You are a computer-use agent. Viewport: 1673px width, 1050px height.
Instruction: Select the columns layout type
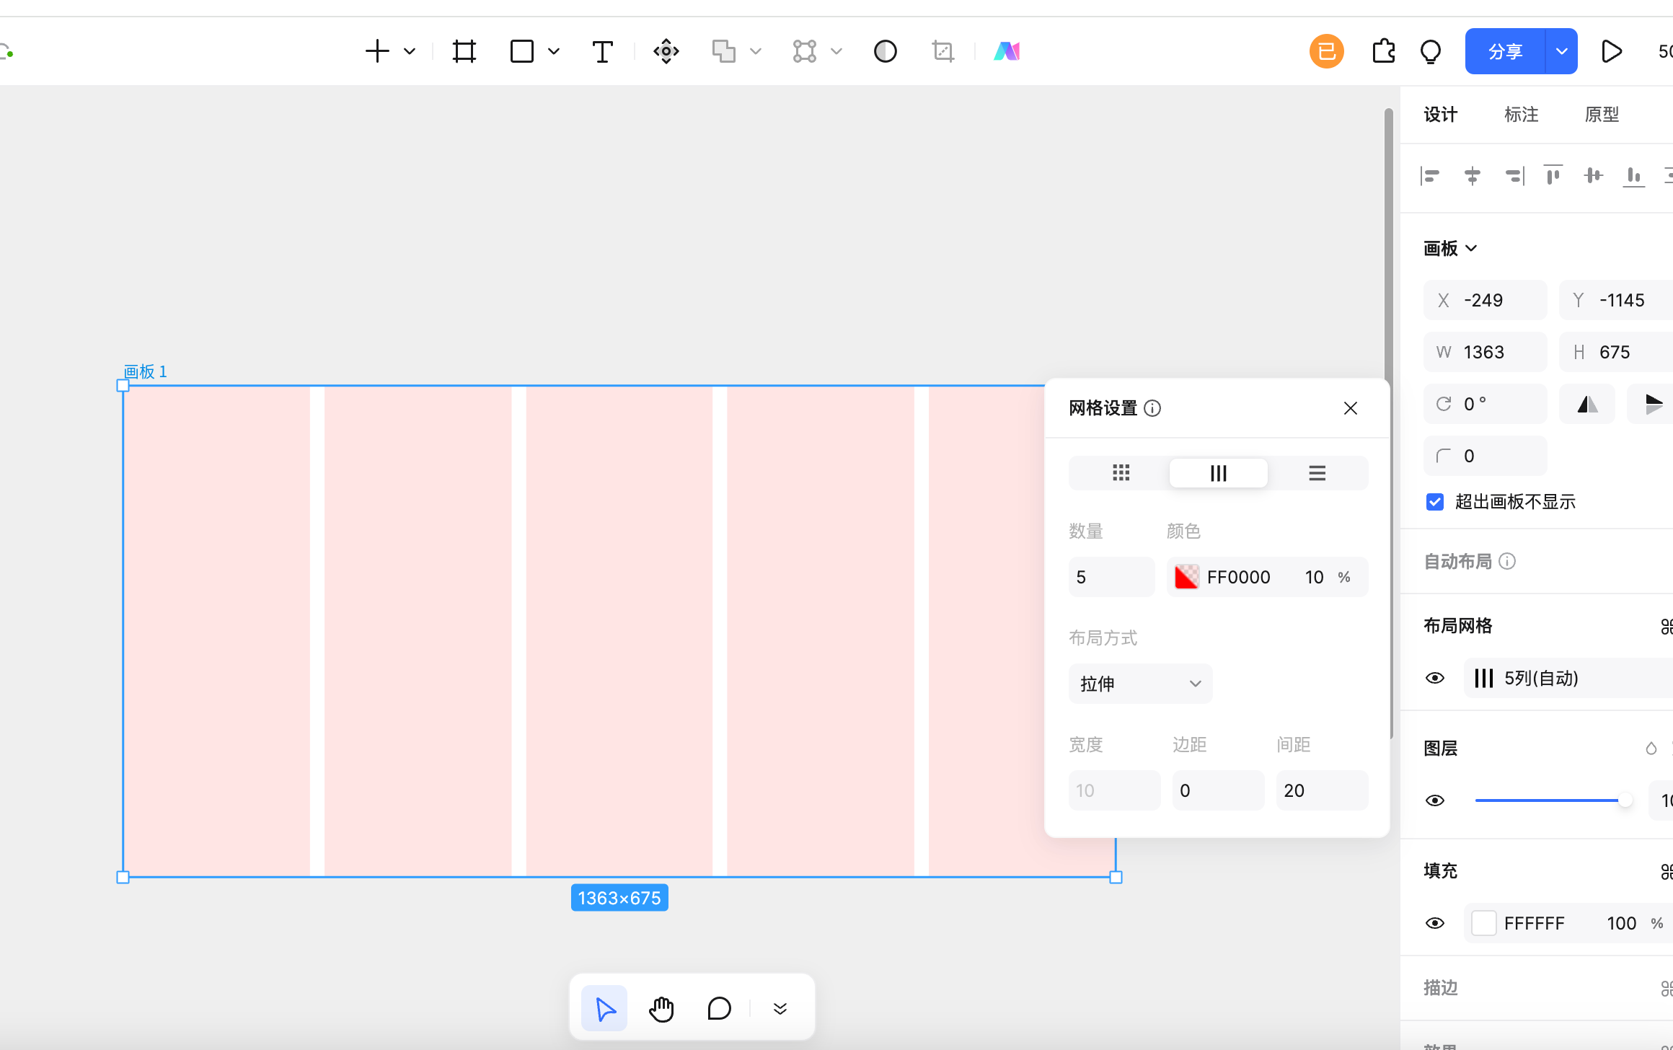click(x=1219, y=473)
